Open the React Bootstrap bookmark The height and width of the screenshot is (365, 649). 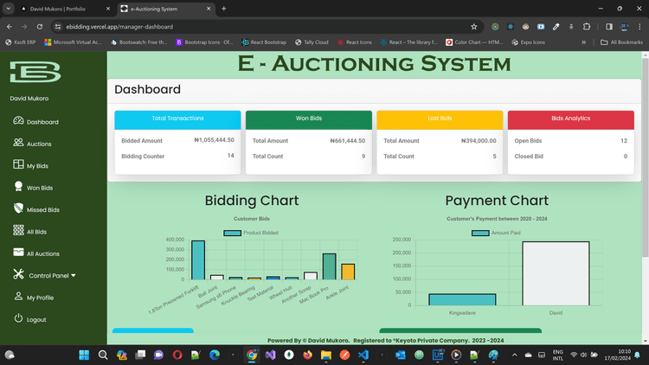[264, 42]
